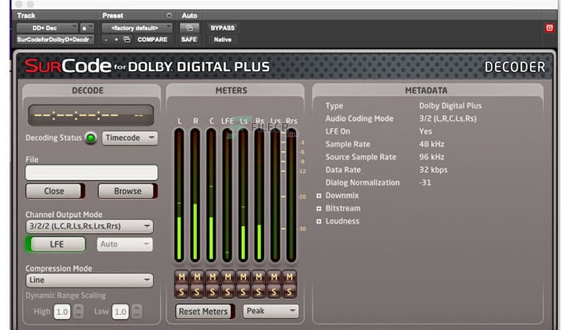Image resolution: width=570 pixels, height=330 pixels.
Task: Solo the Rrs channel
Action: [289, 291]
